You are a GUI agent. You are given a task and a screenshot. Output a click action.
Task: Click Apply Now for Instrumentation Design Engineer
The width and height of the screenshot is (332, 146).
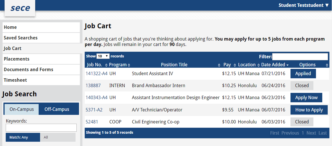pyautogui.click(x=306, y=98)
